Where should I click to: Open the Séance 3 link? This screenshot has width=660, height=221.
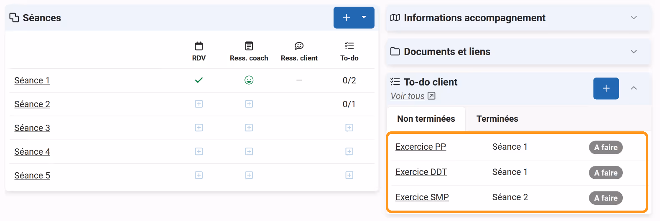coord(32,128)
